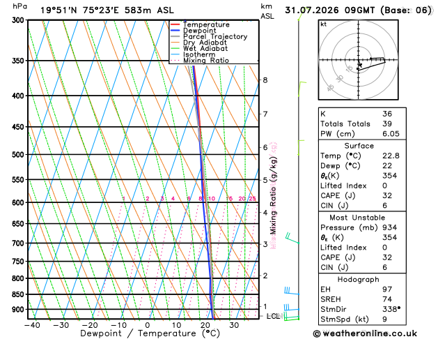Image resolution: width=438 pixels, height=339 pixels.
Task: Click the surface Temp value 22.8
Action: (x=391, y=156)
